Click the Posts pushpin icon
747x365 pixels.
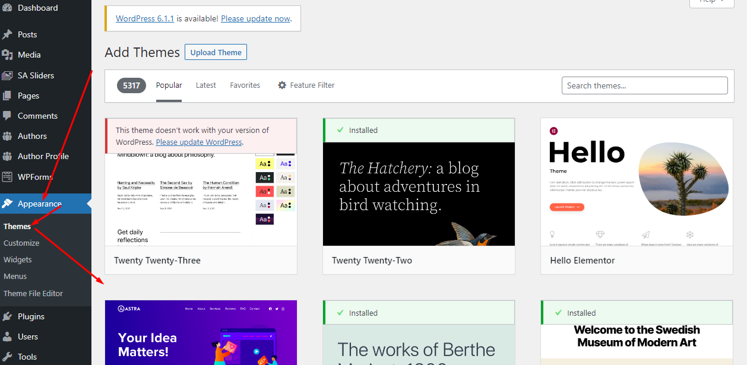(7, 34)
